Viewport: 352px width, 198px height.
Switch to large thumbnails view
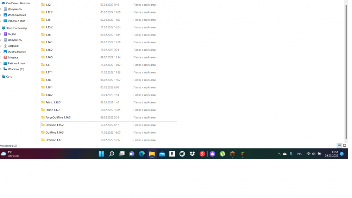(345, 146)
